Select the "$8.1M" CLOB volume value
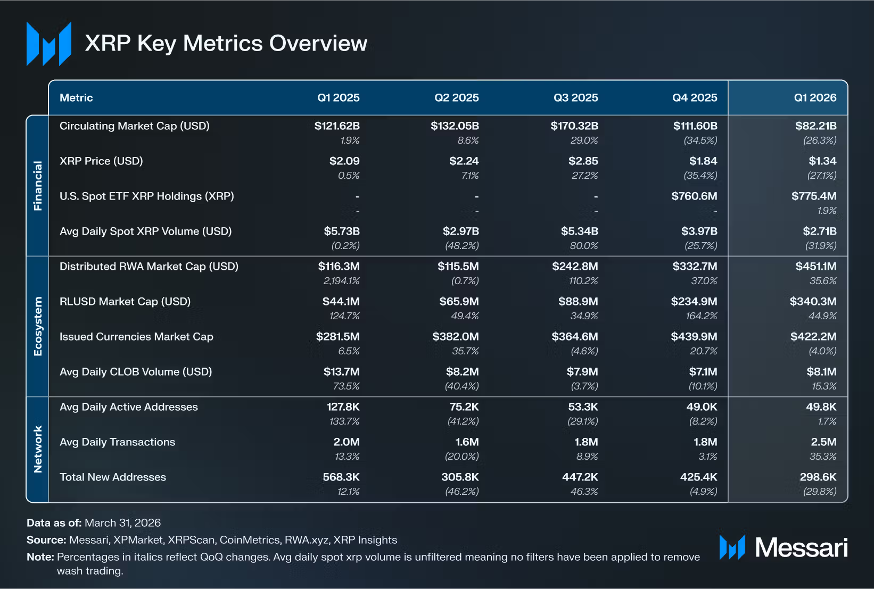The width and height of the screenshot is (874, 589). point(821,372)
